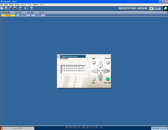Click the round Del button on the module
The height and width of the screenshot is (130, 168).
[x=93, y=62]
